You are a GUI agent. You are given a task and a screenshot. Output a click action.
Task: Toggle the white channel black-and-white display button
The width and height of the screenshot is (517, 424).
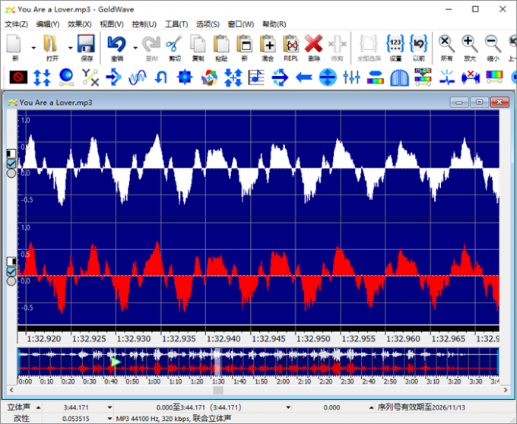click(x=11, y=153)
